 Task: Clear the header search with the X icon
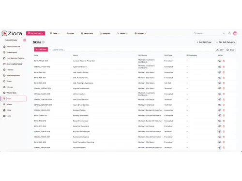(224, 33)
